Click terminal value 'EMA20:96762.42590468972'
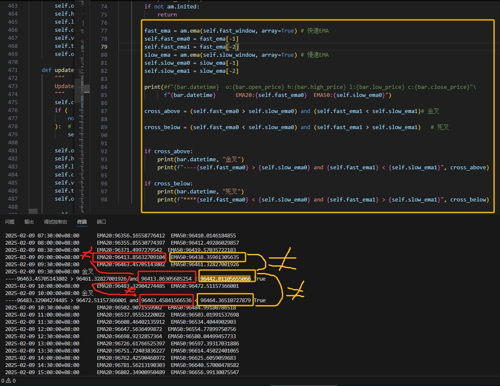Image resolution: width=500 pixels, height=386 pixels. click(131, 358)
